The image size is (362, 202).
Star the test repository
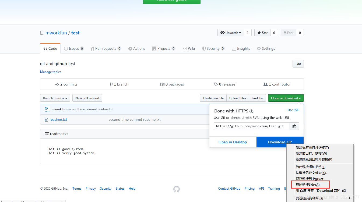click(262, 33)
